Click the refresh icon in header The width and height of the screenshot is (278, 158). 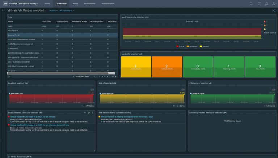[259, 3]
